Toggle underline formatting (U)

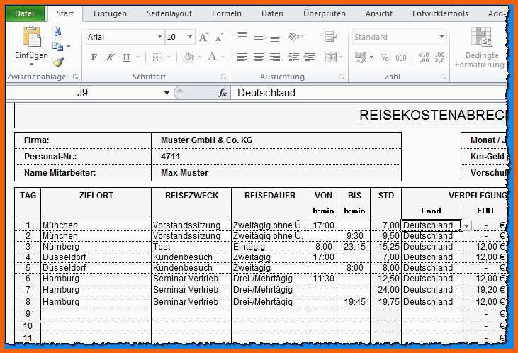(x=126, y=57)
